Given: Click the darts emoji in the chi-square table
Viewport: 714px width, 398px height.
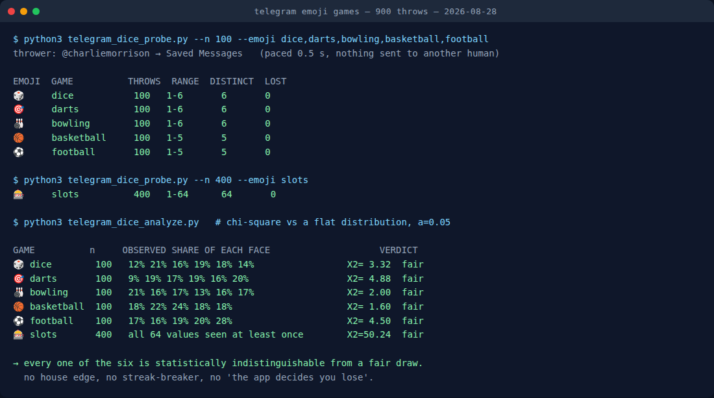Looking at the screenshot, I should click(19, 279).
